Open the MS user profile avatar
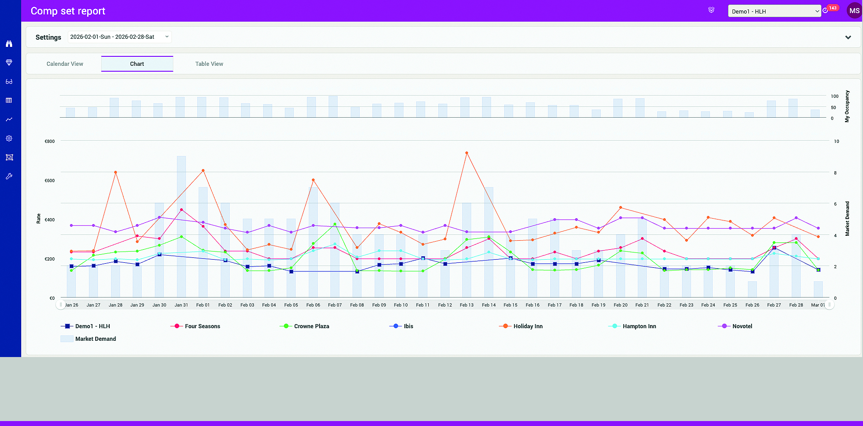The width and height of the screenshot is (863, 426). 854,11
